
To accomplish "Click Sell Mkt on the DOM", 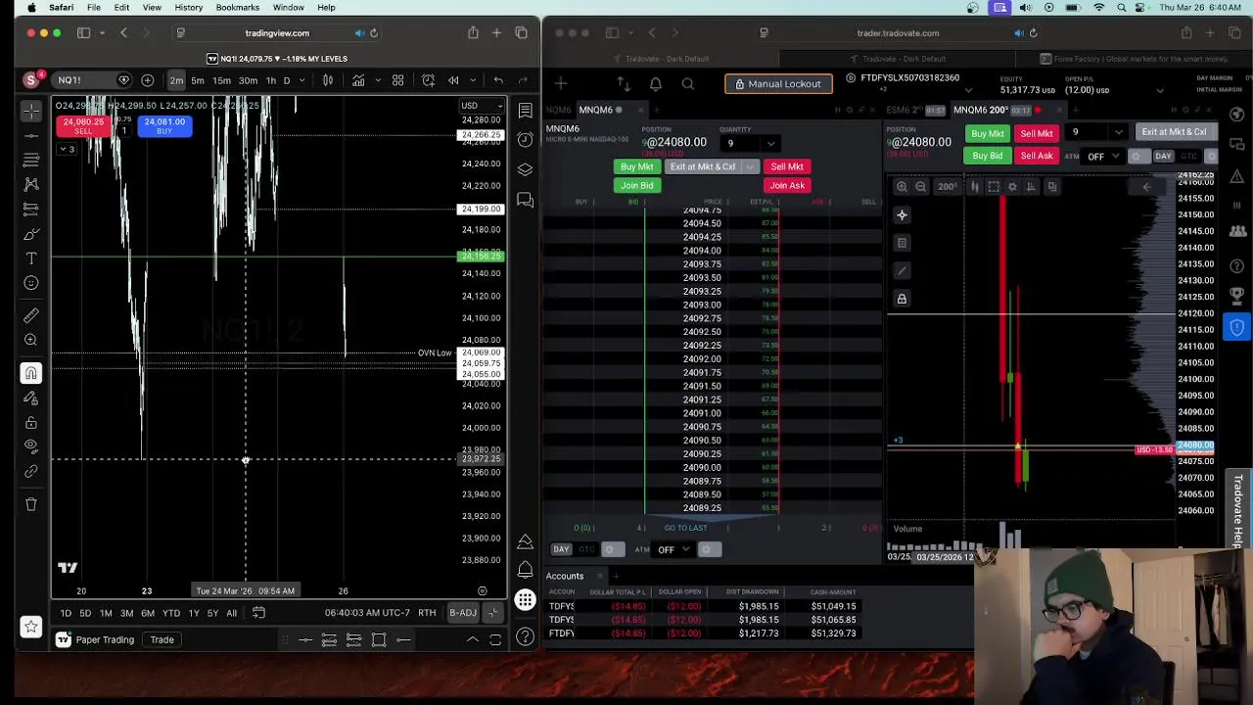I will (x=787, y=166).
